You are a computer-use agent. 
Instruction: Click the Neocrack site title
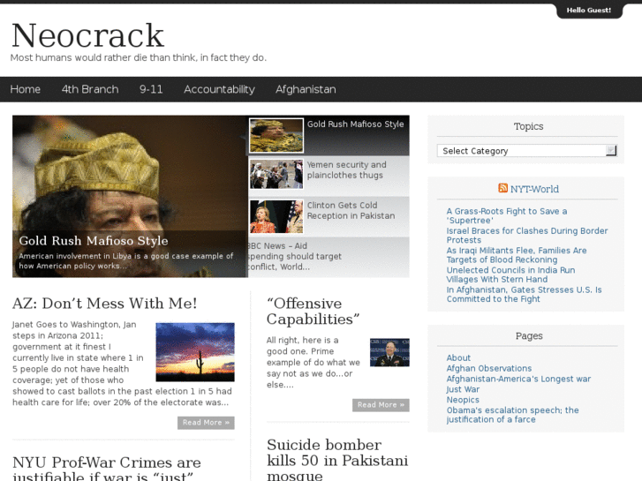click(88, 35)
